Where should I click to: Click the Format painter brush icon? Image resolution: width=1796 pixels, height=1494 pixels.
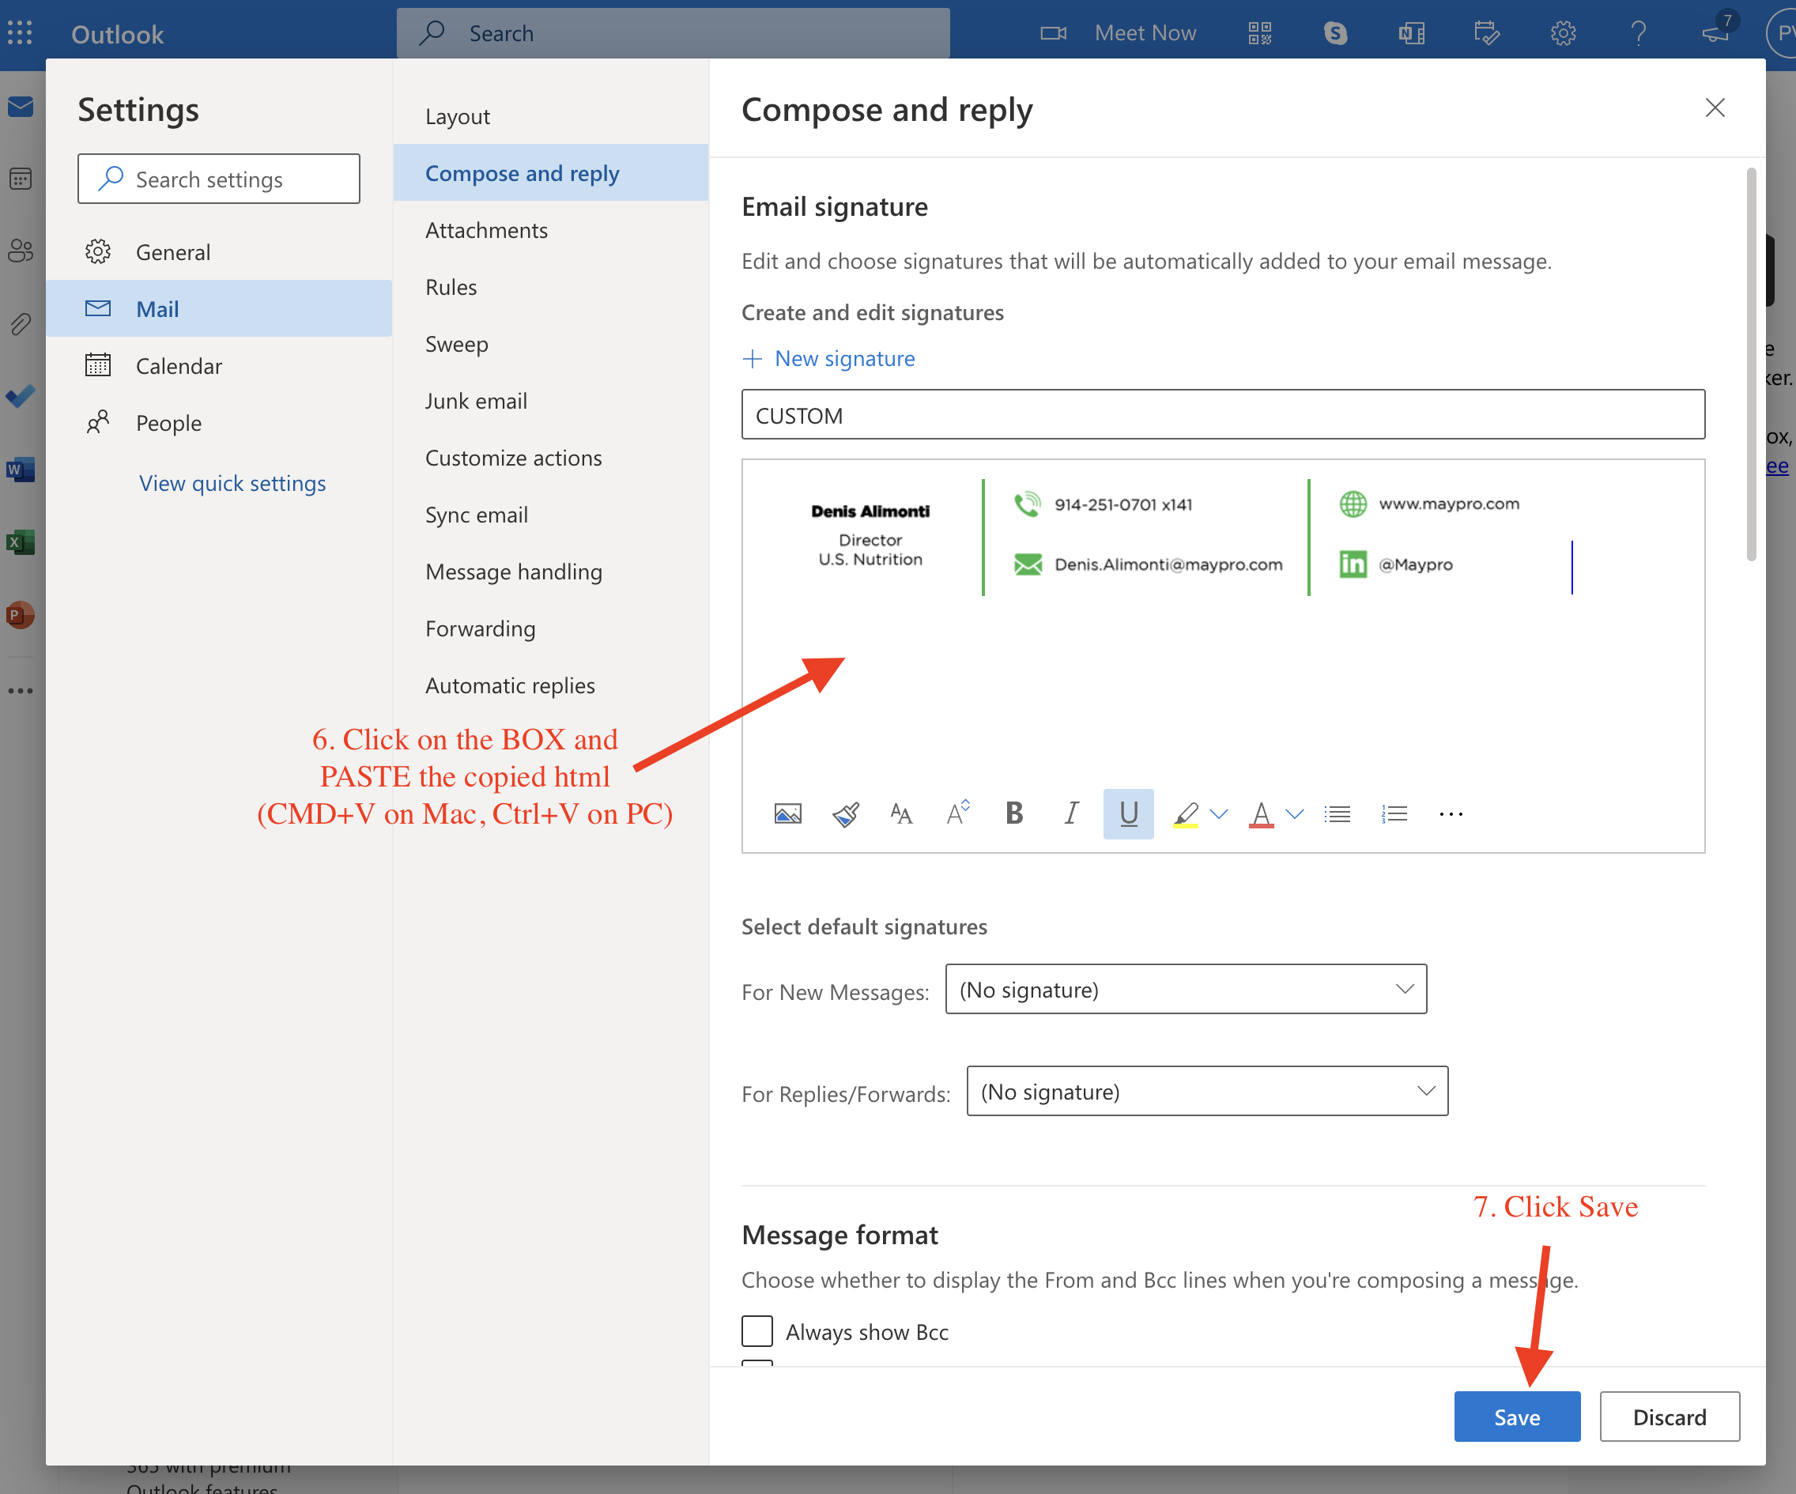pyautogui.click(x=845, y=813)
